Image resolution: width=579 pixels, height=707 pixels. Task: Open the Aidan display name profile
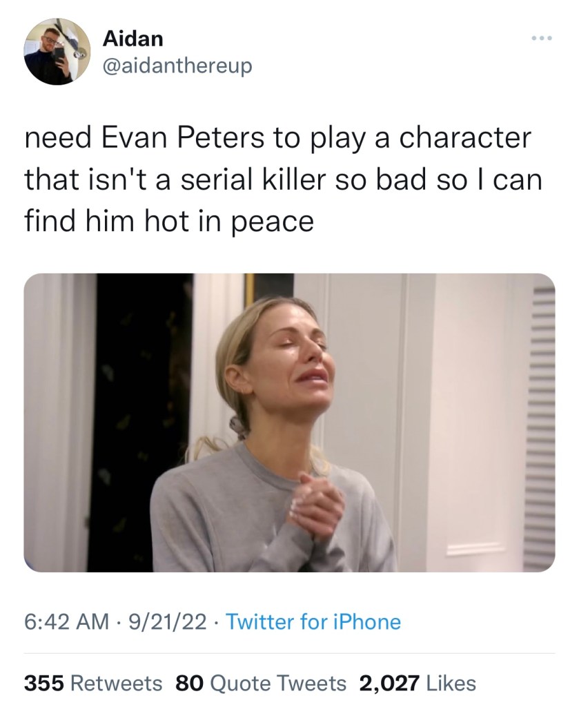[x=133, y=39]
